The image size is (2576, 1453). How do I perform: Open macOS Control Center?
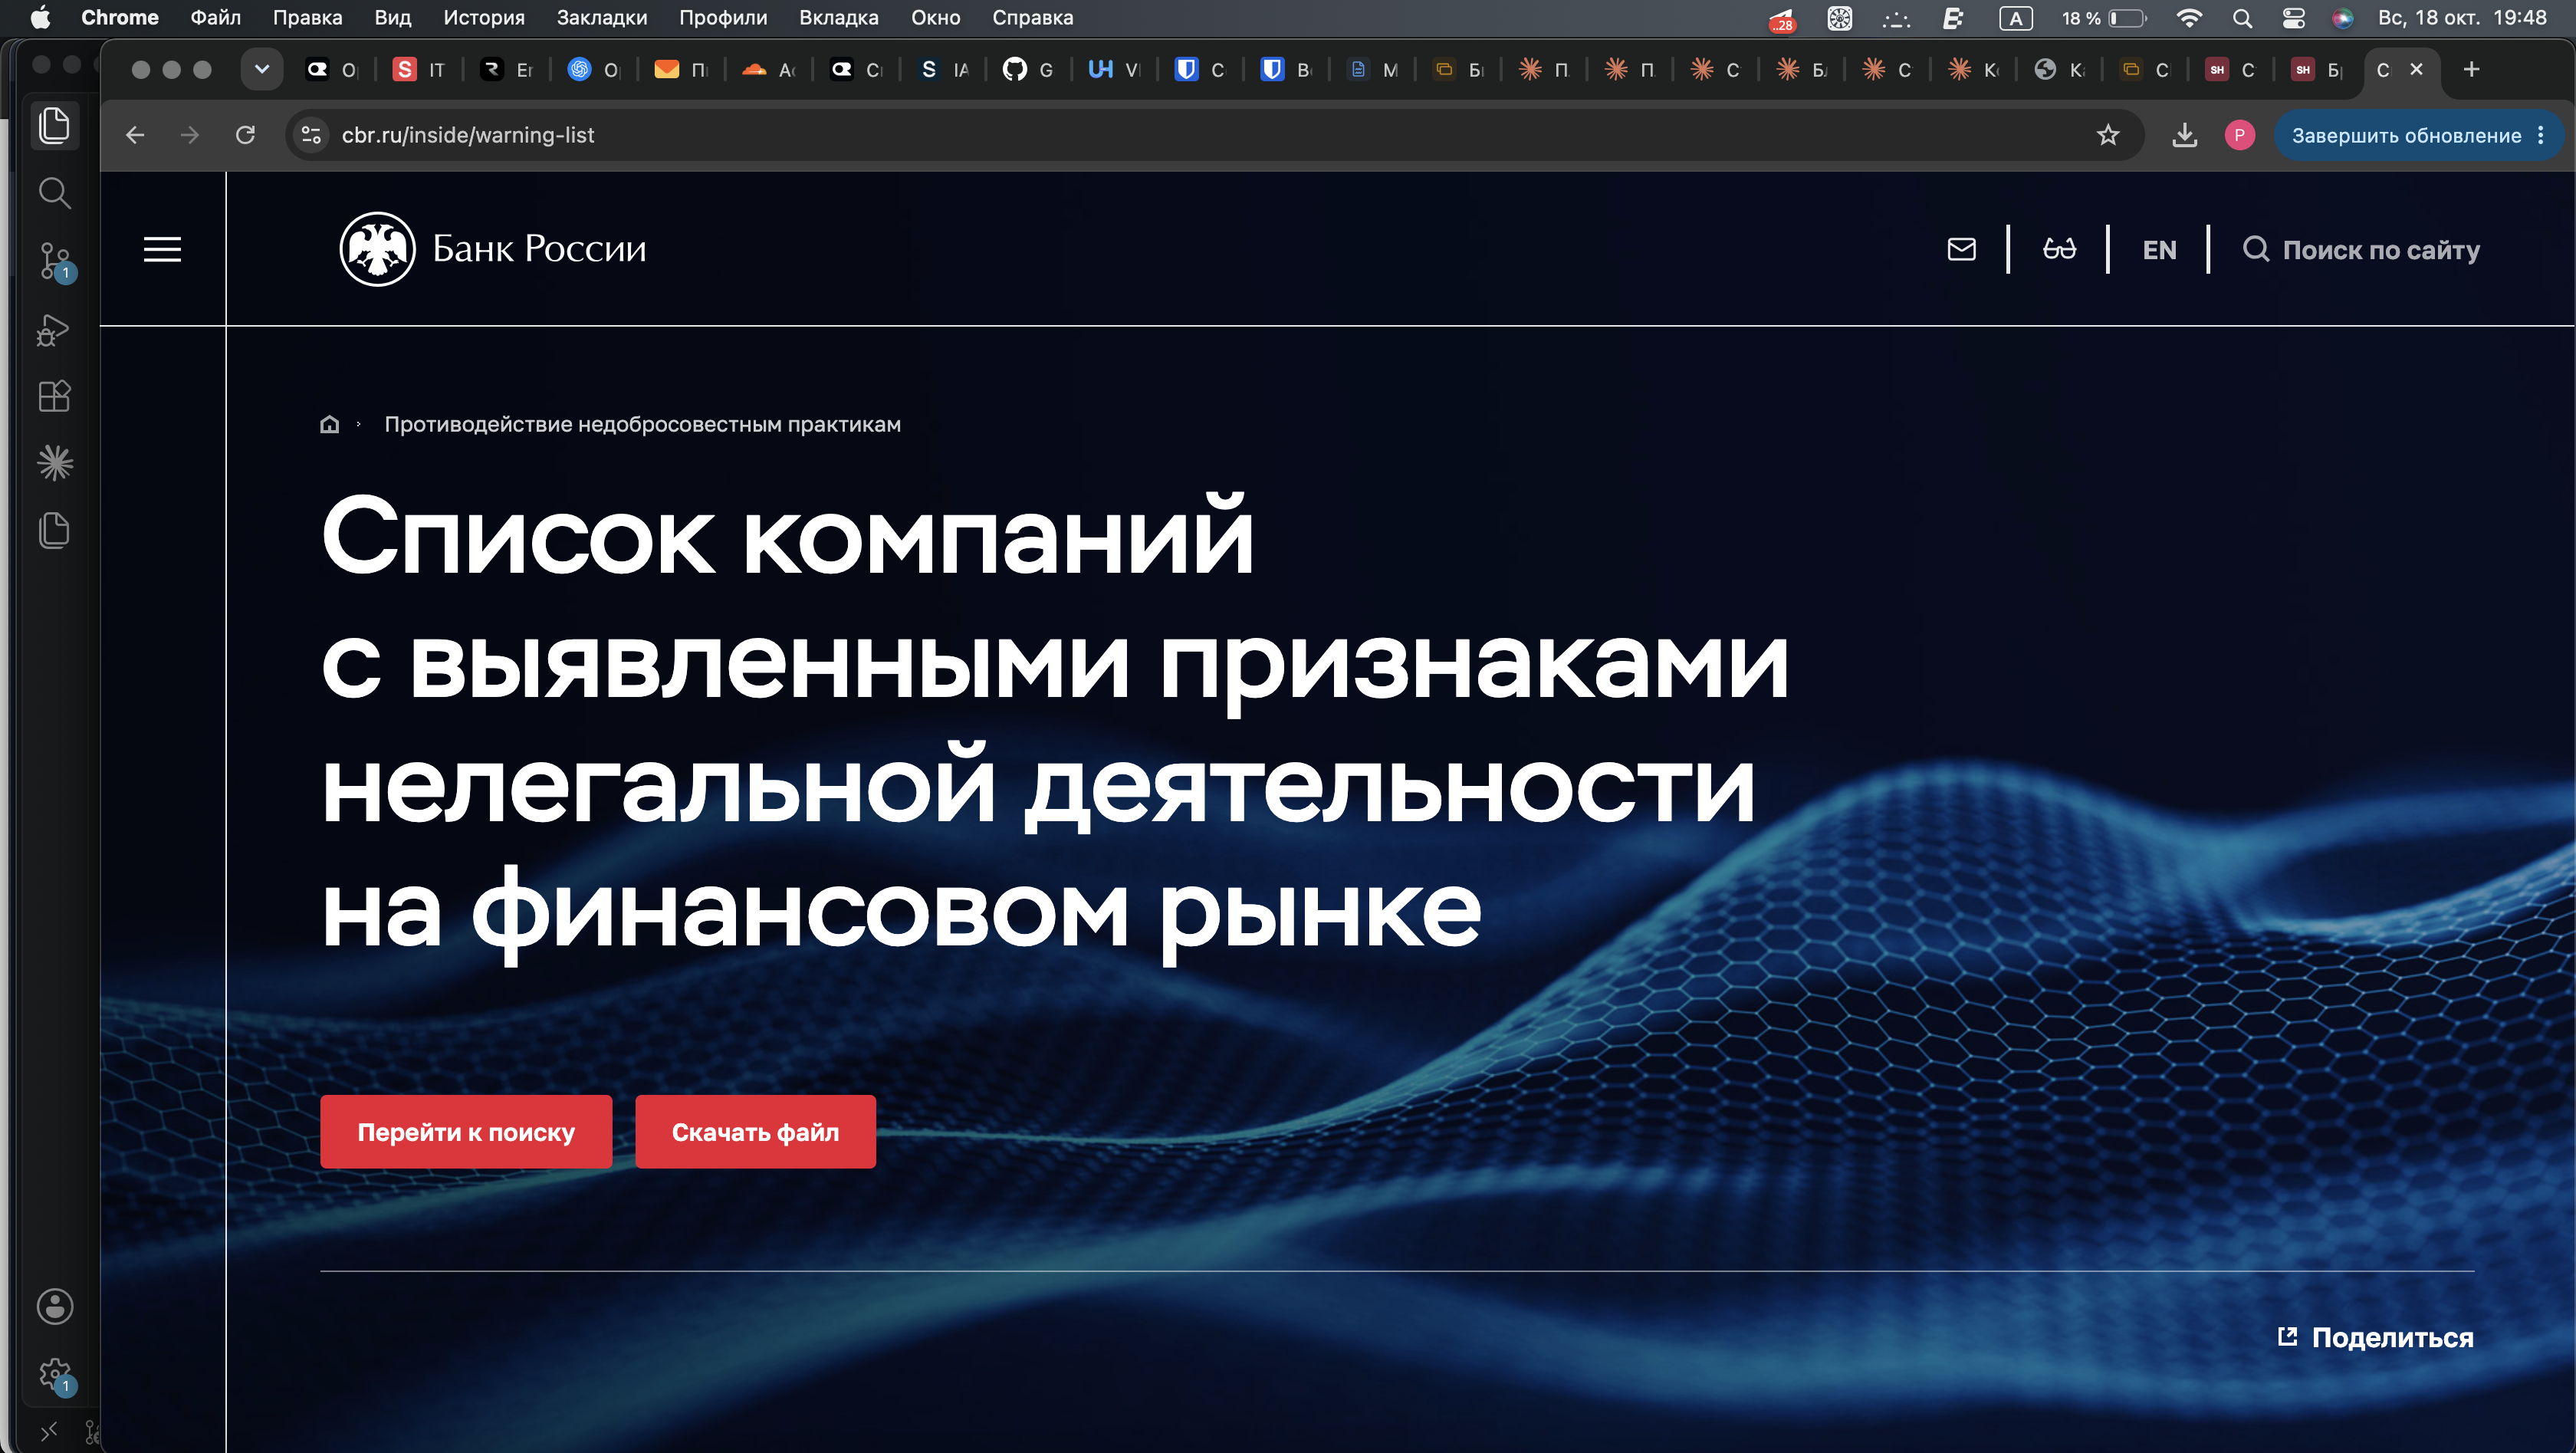pos(2293,18)
